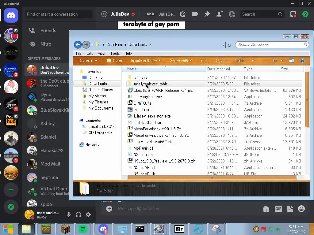Click the vertical scrollbar in file list
This screenshot has width=314, height=235.
307,99
